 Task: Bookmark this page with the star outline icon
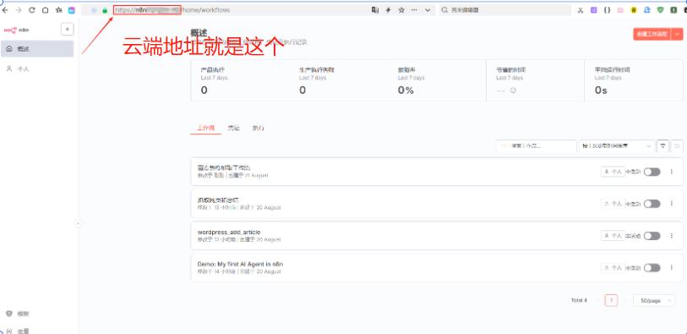401,10
